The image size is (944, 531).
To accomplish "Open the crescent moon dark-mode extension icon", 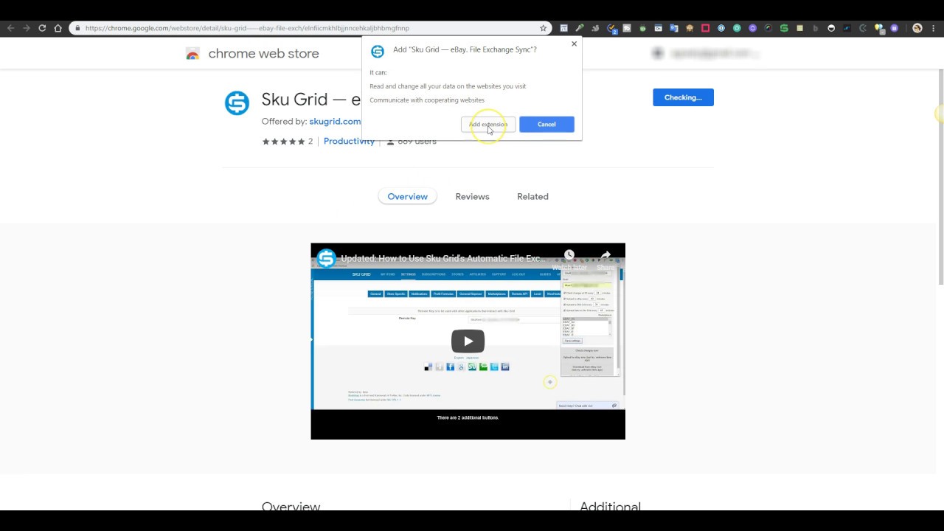I will 861,28.
